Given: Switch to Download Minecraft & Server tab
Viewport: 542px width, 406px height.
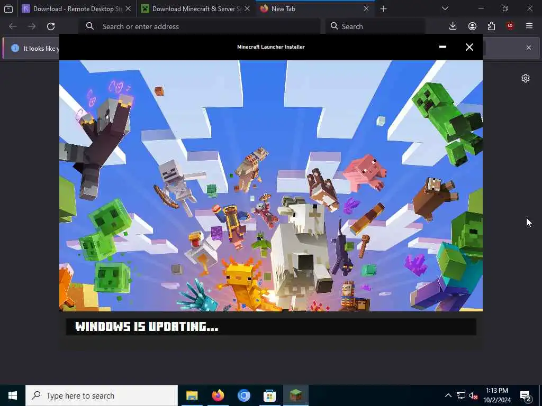Looking at the screenshot, I should coord(196,8).
